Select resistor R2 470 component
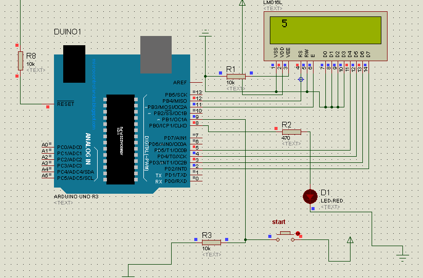The height and width of the screenshot is (278, 423). click(291, 132)
